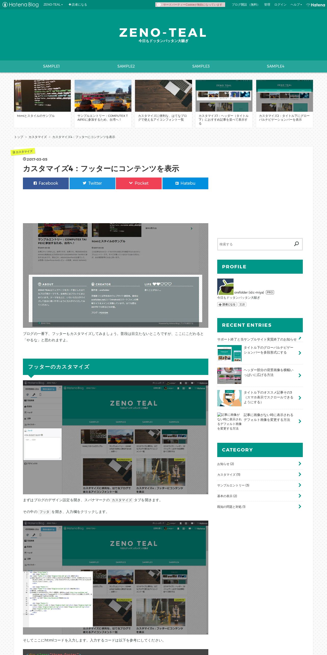Open サンプルエントリー (3) category
Screen dimensions: 327x655
233,485
